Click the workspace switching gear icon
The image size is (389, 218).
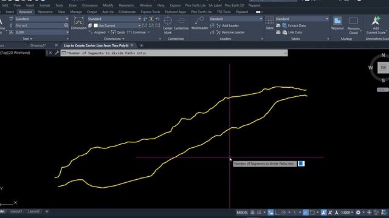[358, 213]
